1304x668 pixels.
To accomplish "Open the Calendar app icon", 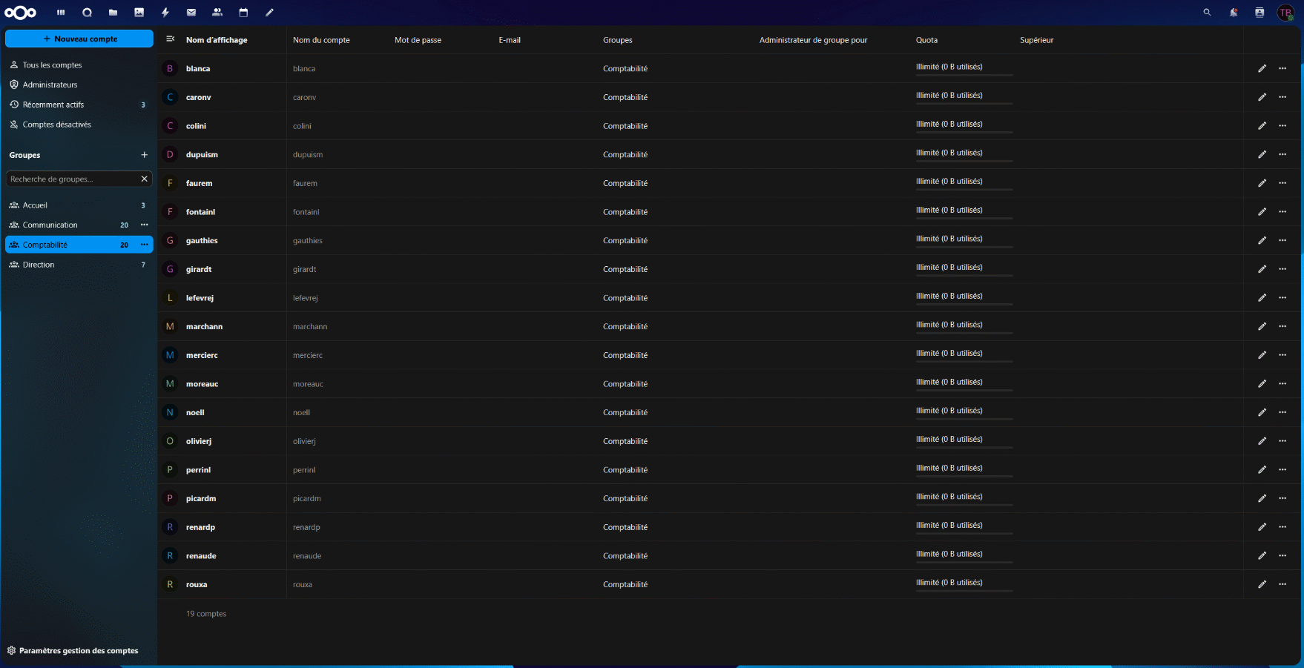I will (x=243, y=13).
